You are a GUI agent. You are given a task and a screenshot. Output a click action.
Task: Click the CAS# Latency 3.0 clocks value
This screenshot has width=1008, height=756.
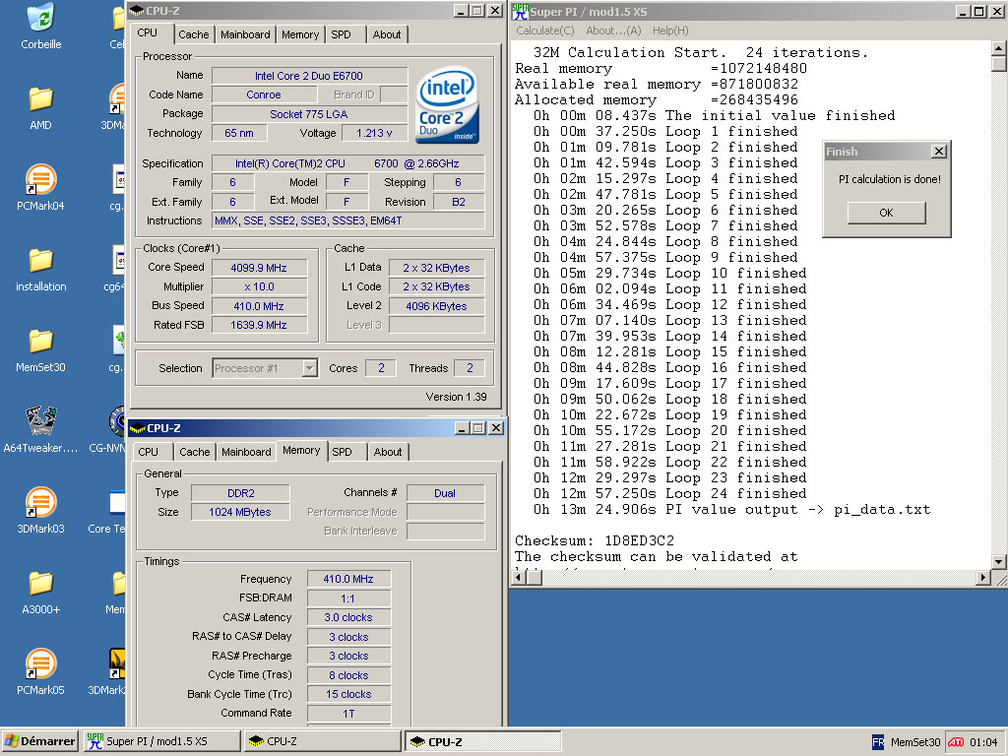348,618
